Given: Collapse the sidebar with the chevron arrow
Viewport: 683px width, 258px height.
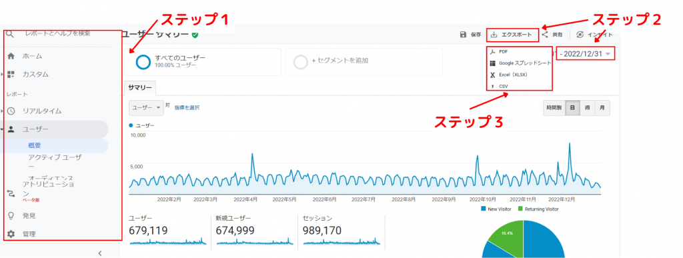Looking at the screenshot, I should [x=100, y=253].
